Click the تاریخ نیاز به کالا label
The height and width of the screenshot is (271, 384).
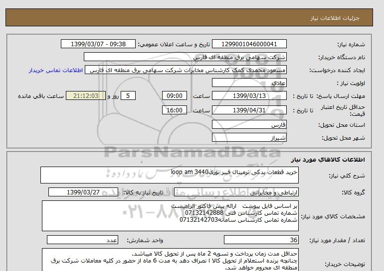pyautogui.click(x=143, y=192)
